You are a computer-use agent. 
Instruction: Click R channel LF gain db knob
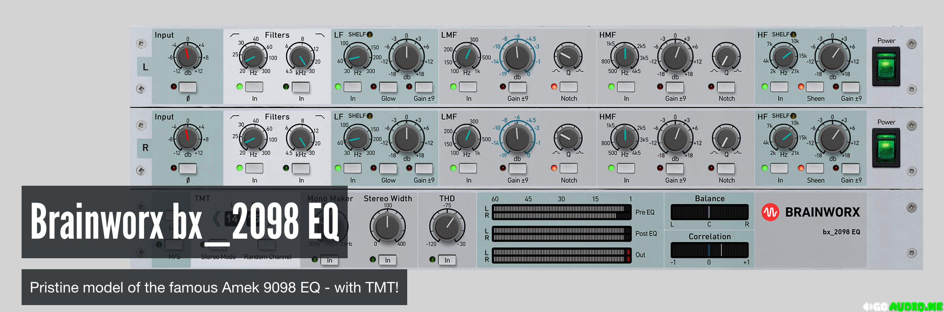click(406, 138)
